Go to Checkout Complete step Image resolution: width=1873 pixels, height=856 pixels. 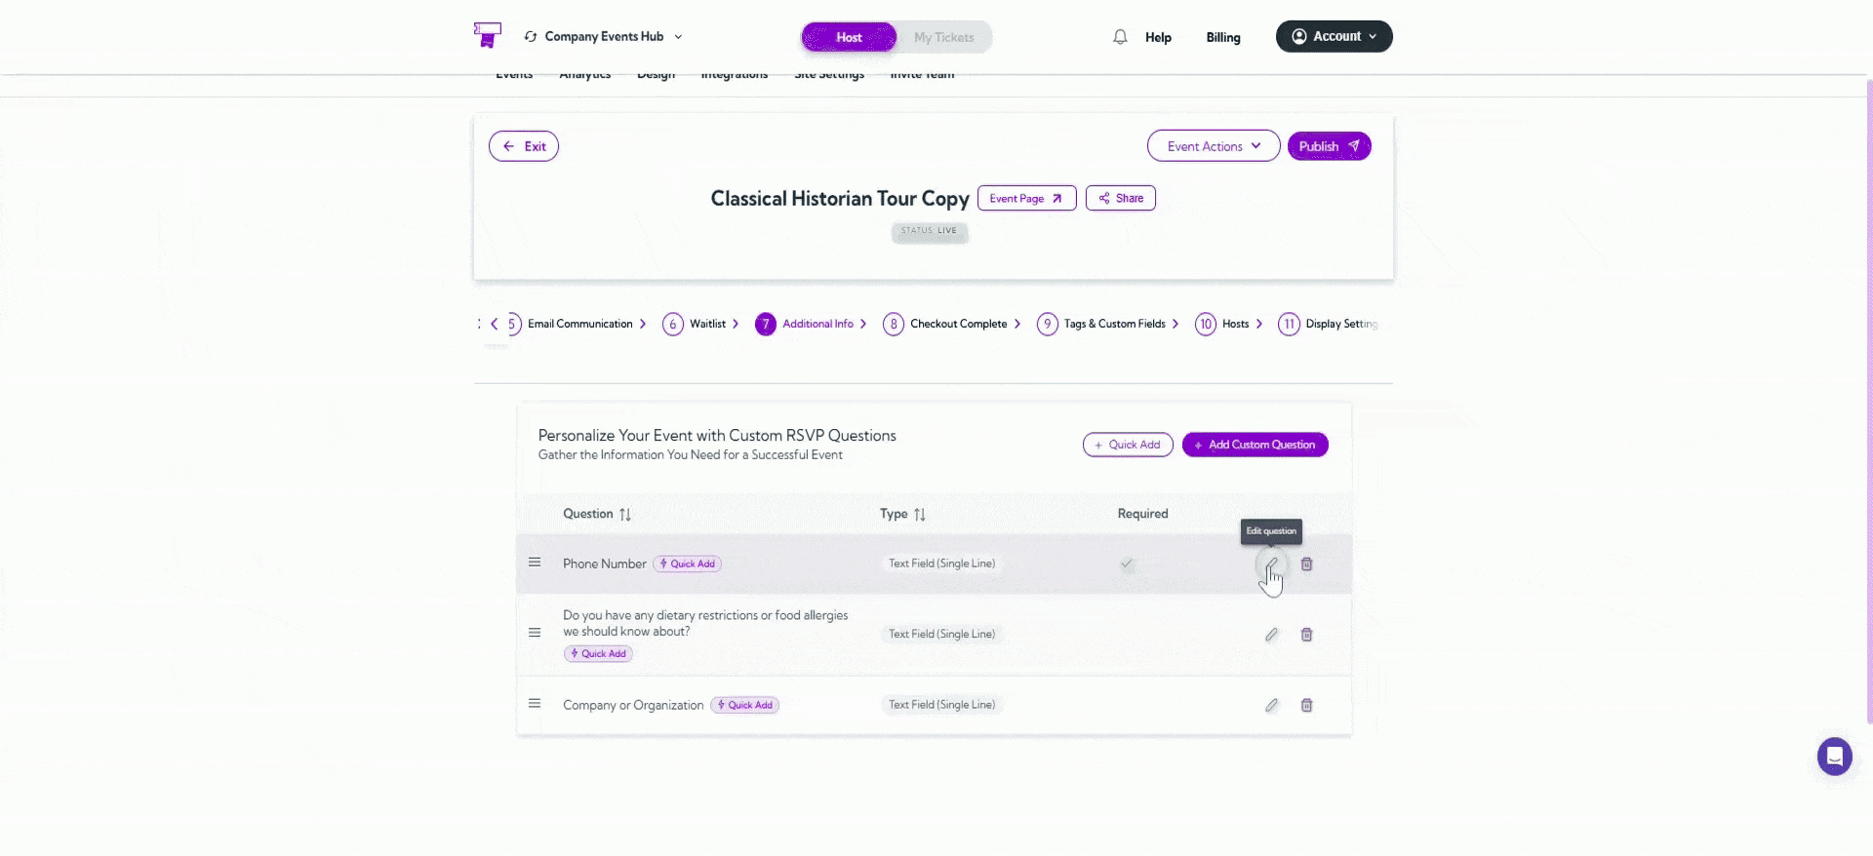click(958, 324)
